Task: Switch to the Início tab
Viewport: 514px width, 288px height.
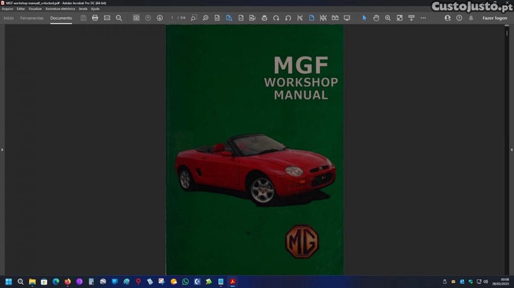Action: [x=9, y=18]
